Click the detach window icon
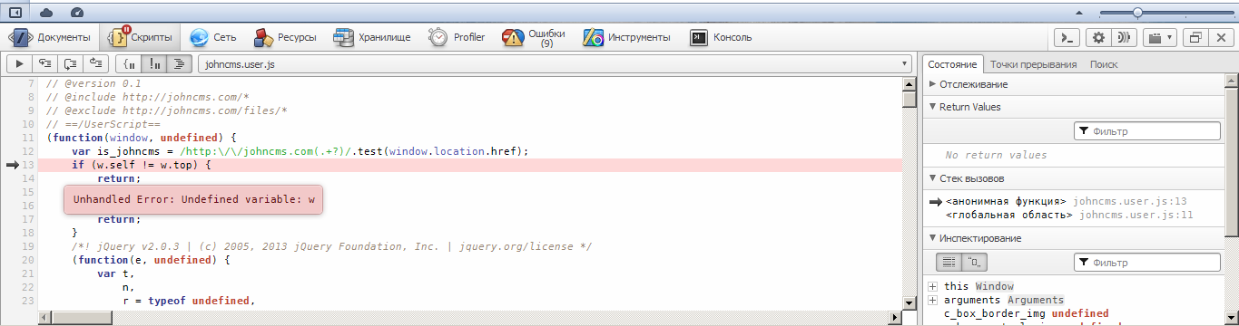1239x326 pixels. (x=1195, y=37)
